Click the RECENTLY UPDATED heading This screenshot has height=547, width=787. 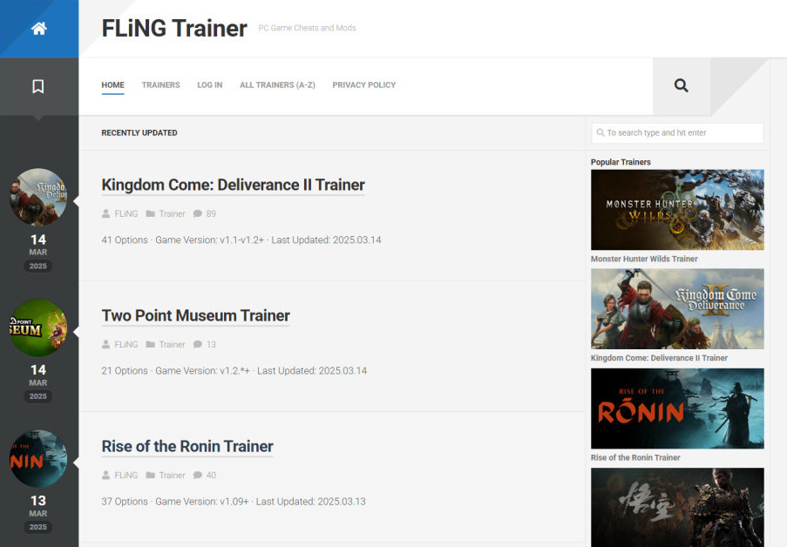139,133
